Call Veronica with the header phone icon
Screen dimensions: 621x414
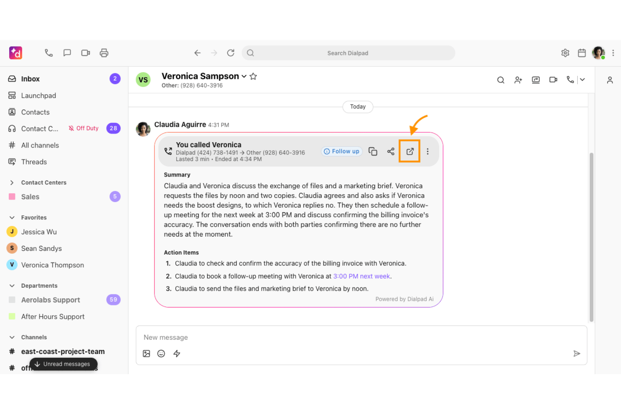pos(570,79)
